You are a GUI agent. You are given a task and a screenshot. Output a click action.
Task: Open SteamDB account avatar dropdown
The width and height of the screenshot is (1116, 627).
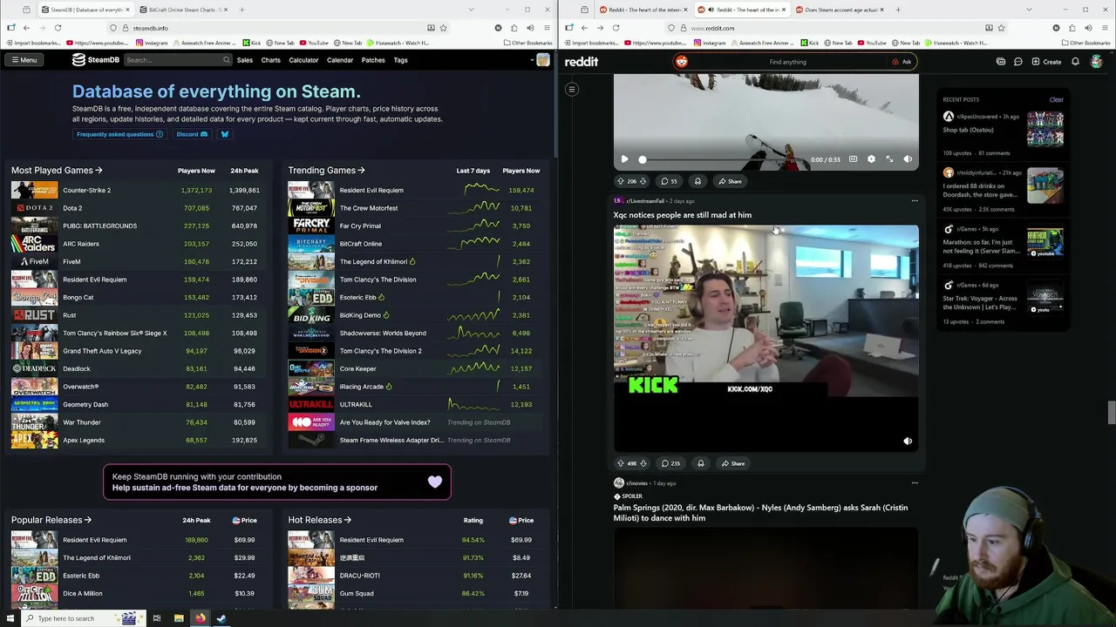[x=540, y=60]
